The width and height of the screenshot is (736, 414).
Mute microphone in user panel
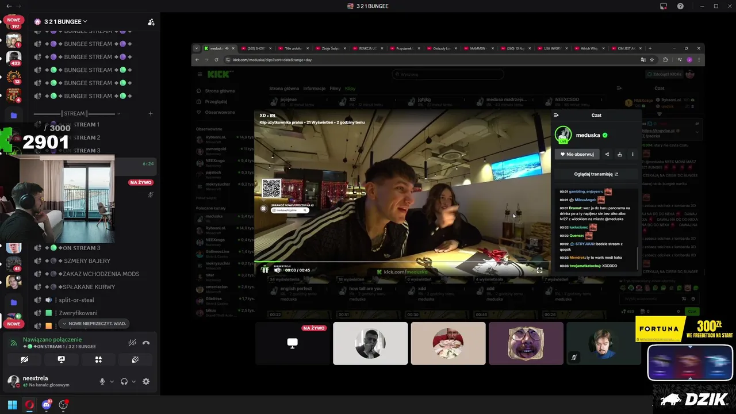[x=102, y=381]
